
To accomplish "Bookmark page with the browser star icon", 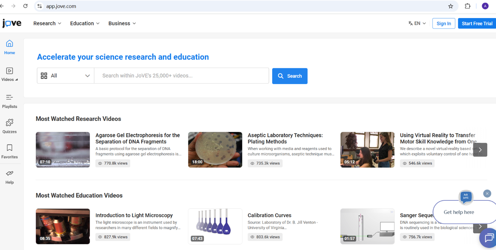I will [450, 6].
